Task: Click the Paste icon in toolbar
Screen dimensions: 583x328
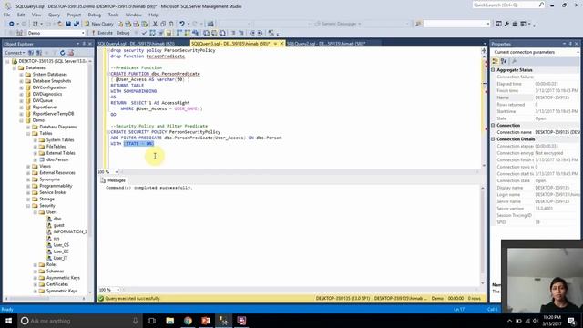Action: (x=170, y=24)
